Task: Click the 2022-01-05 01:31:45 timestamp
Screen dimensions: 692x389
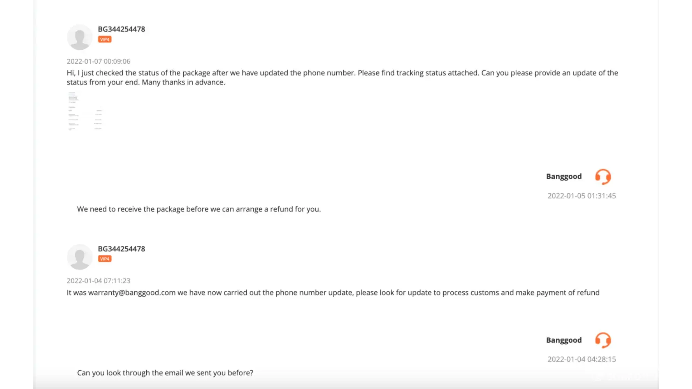Action: pos(581,196)
